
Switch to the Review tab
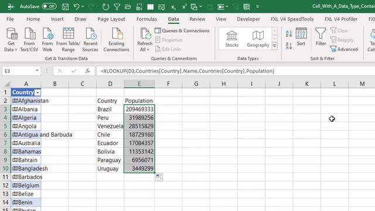pyautogui.click(x=197, y=19)
